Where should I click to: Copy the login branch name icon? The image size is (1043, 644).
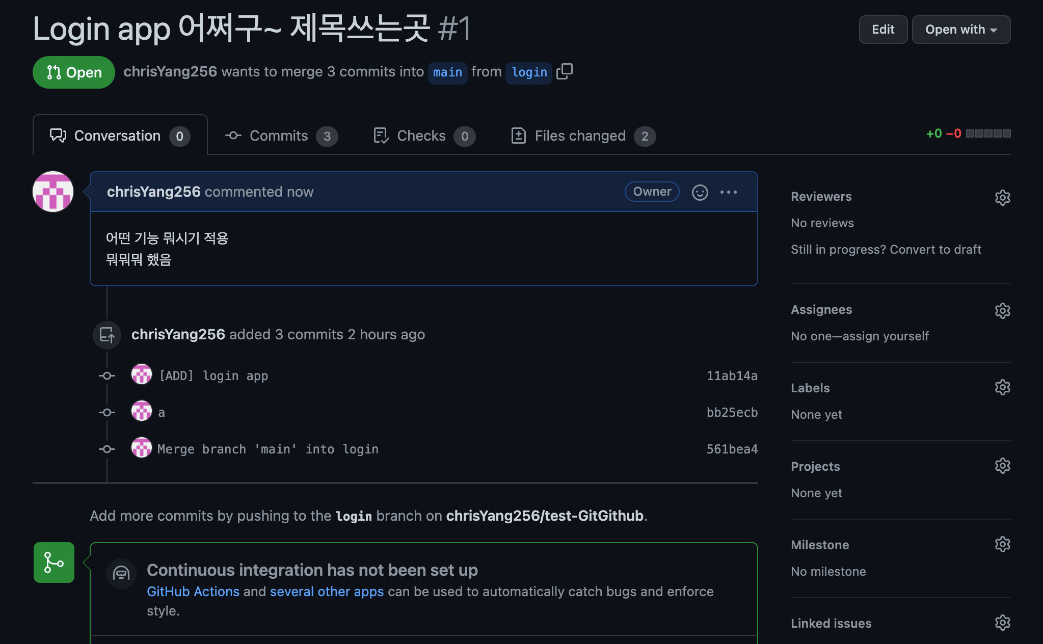coord(565,72)
